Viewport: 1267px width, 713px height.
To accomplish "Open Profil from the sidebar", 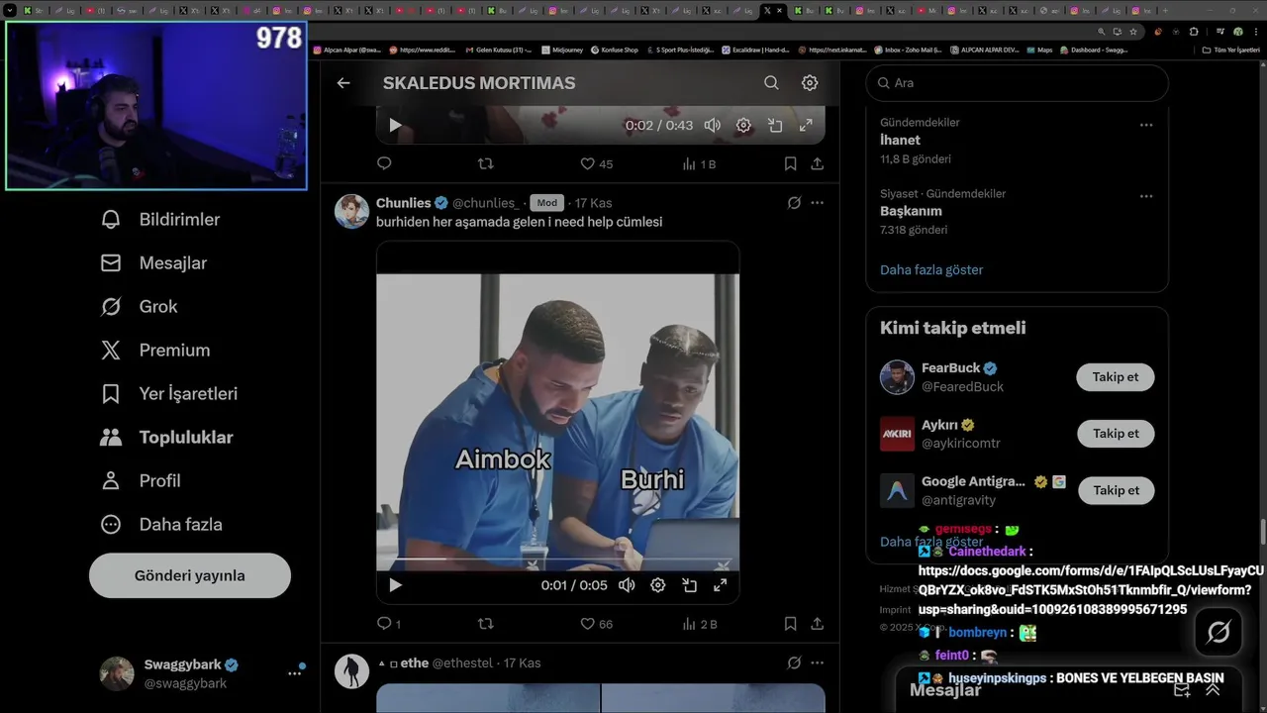I will point(141,481).
